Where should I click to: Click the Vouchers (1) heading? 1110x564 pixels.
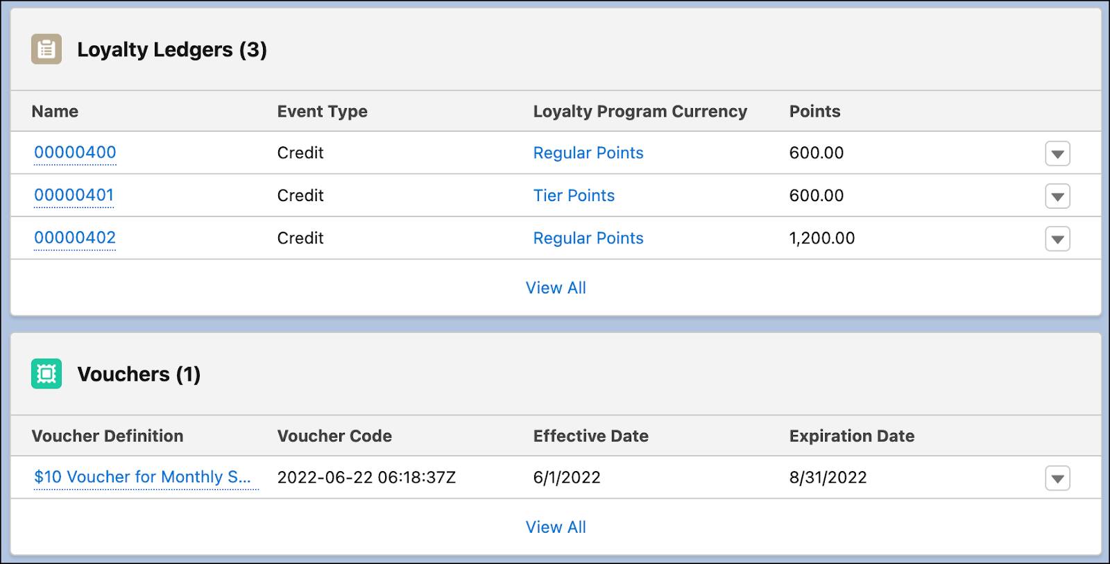pos(139,374)
